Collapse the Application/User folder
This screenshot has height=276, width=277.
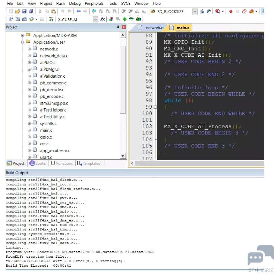tap(22, 42)
